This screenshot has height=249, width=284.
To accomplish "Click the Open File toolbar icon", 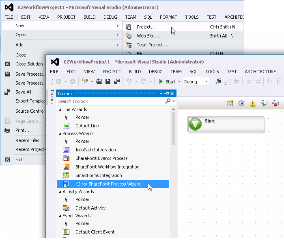I will (99, 81).
